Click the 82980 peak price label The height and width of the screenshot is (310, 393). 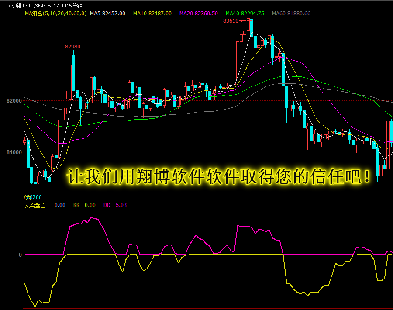click(x=72, y=47)
